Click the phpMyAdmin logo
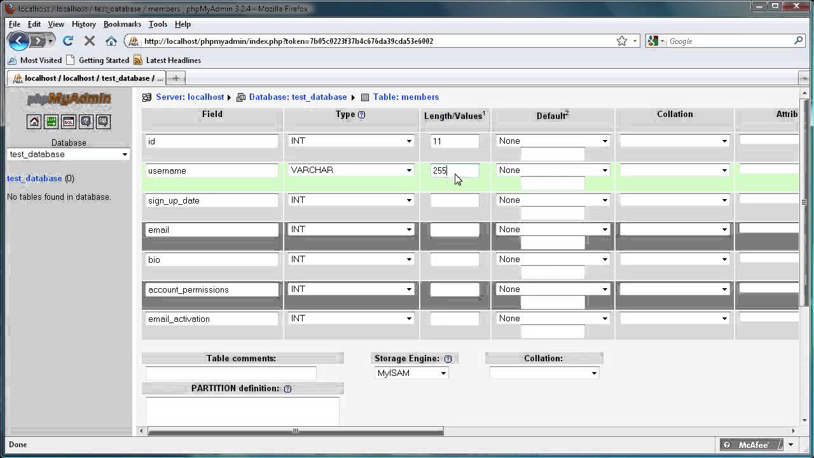814x458 pixels. (69, 99)
